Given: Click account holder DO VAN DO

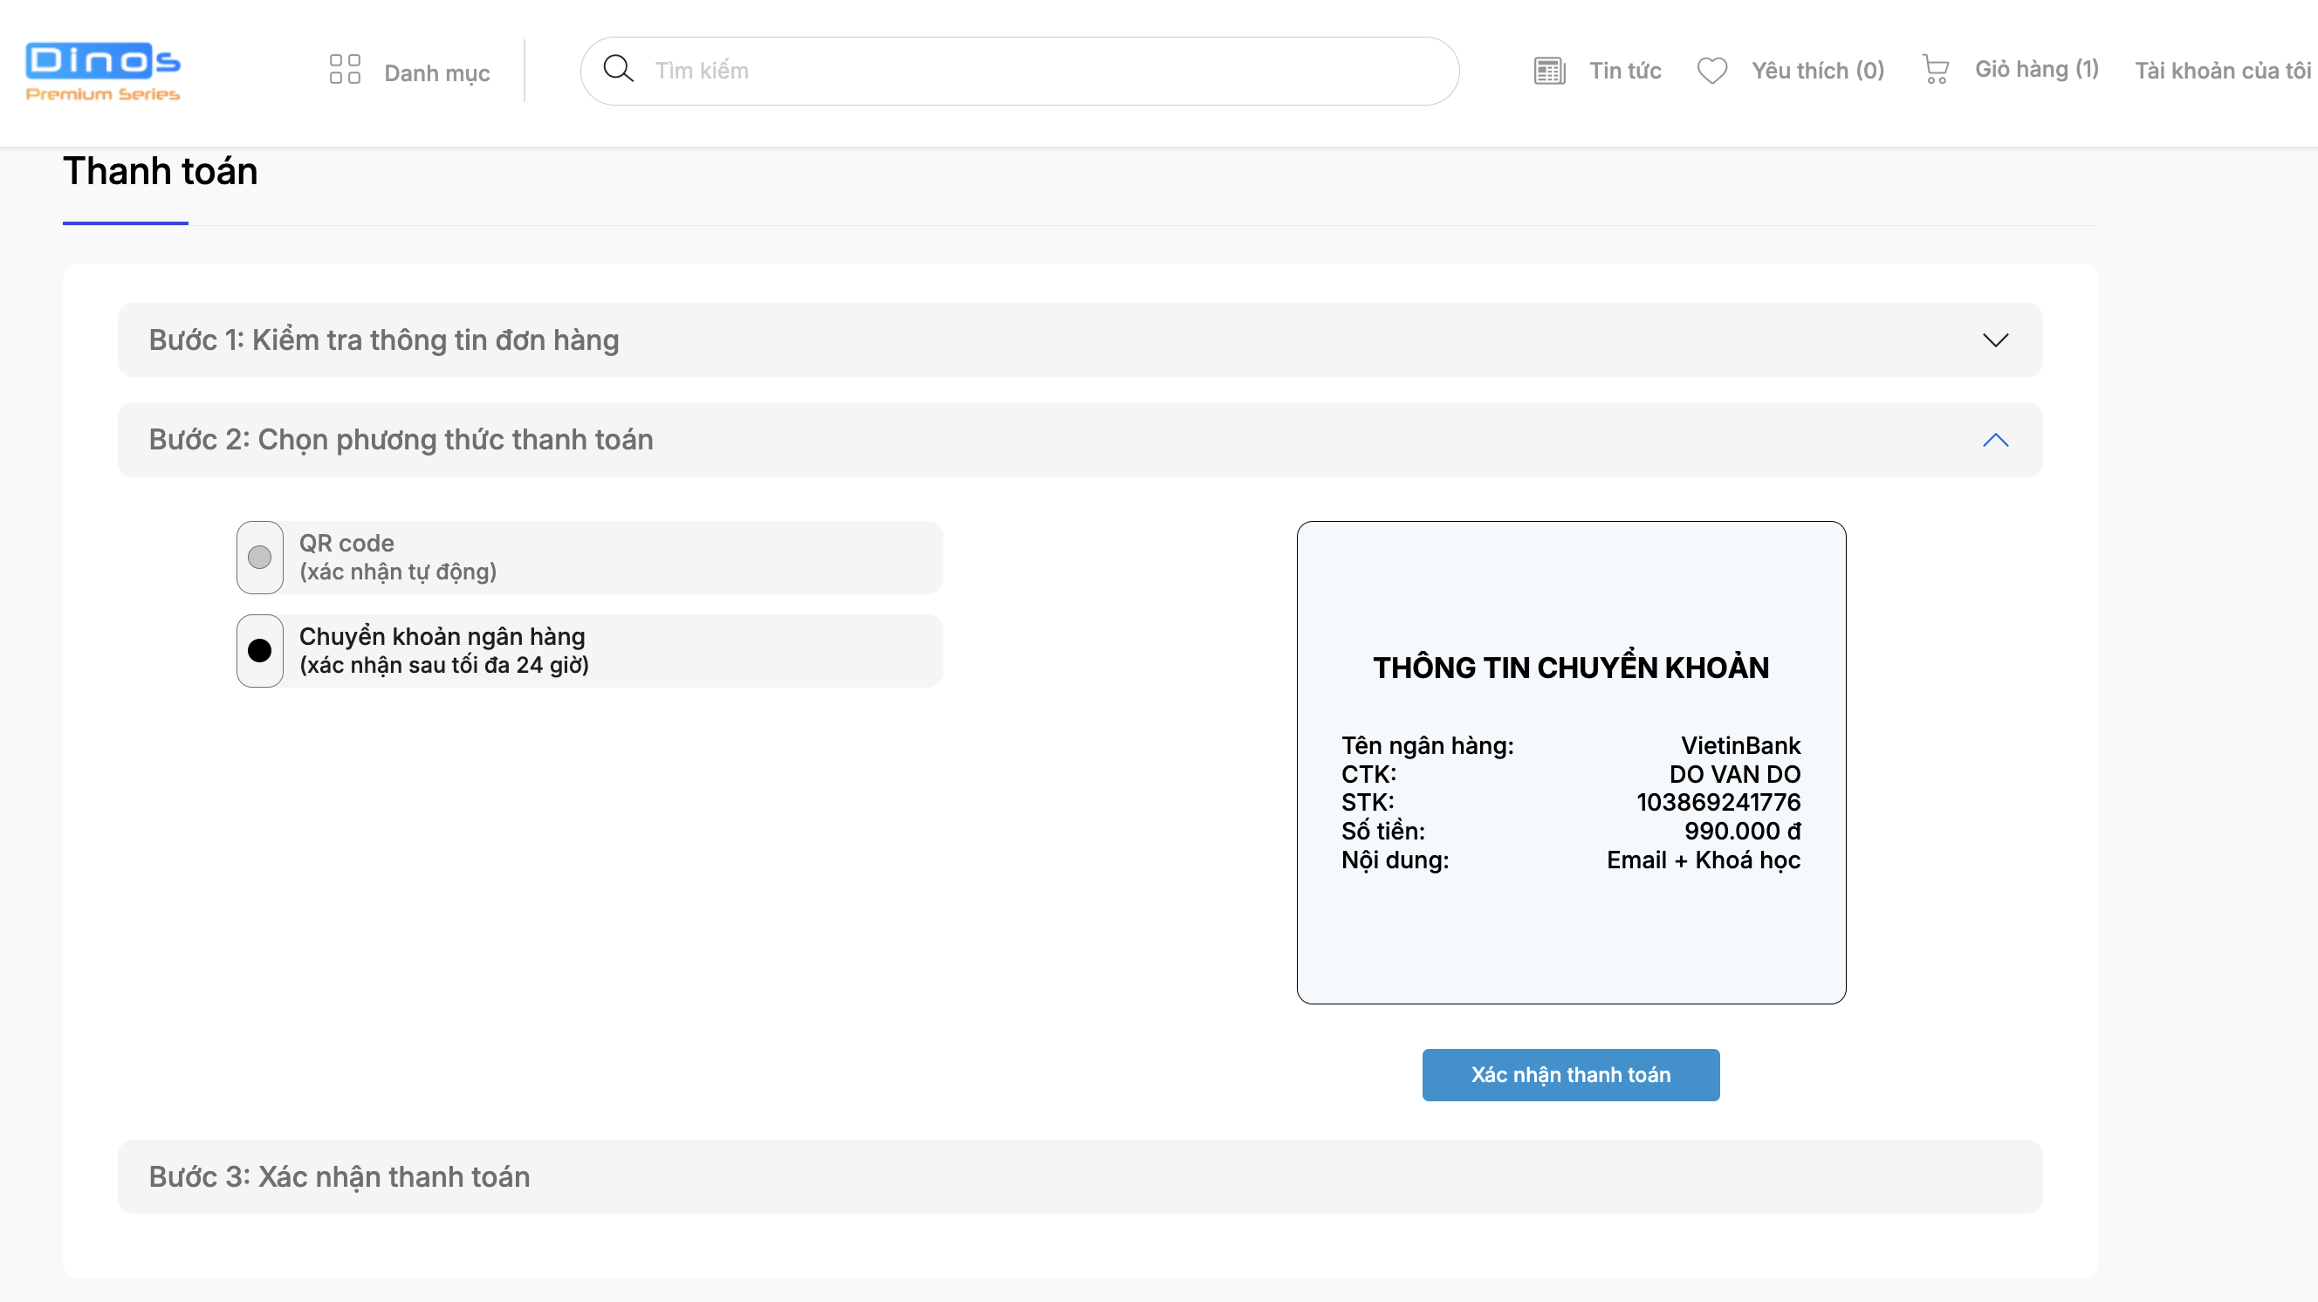Looking at the screenshot, I should (x=1734, y=774).
